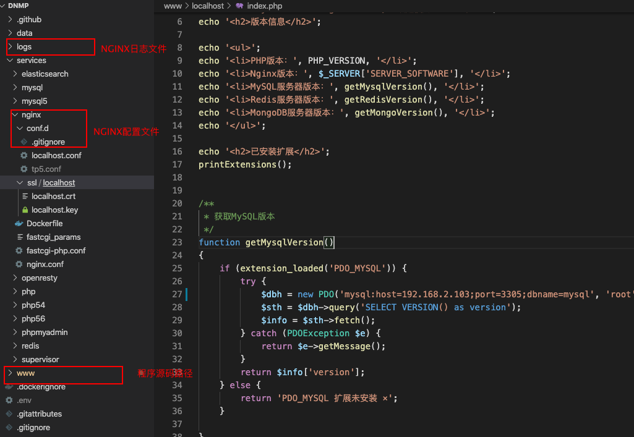Click the git icon beside .gitattributes
The height and width of the screenshot is (437, 634).
coord(9,414)
